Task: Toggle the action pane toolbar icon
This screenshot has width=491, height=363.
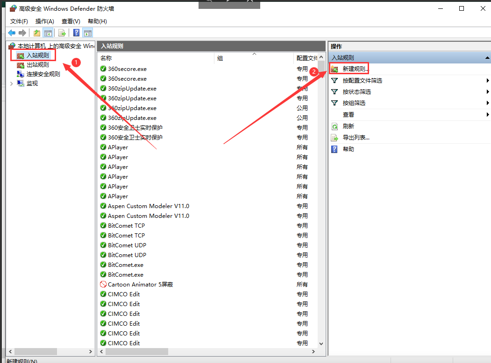Action: pos(88,33)
